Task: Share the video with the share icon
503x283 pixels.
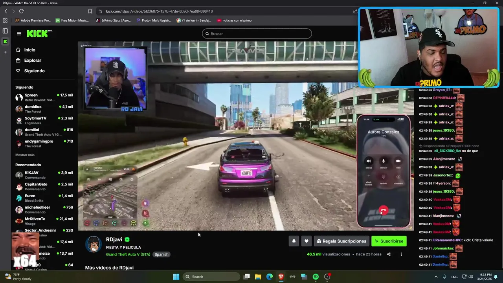Action: click(x=389, y=254)
